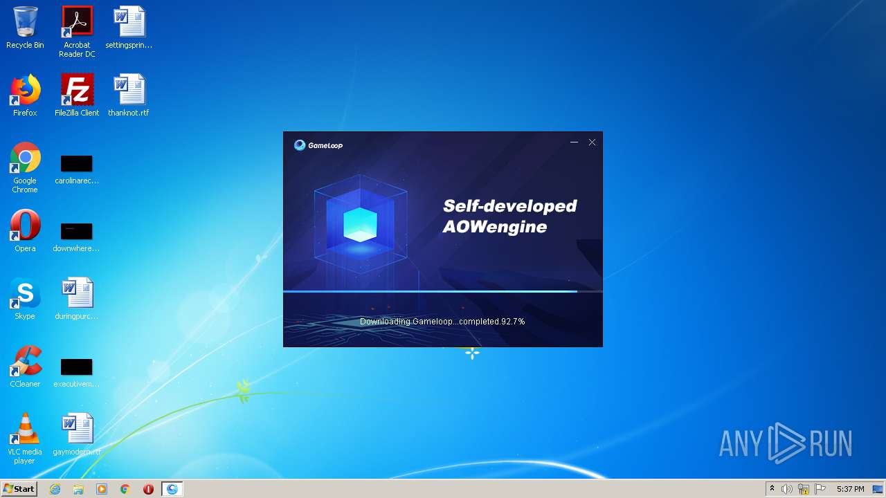The image size is (886, 498).
Task: Open Chrome from the taskbar
Action: [125, 489]
